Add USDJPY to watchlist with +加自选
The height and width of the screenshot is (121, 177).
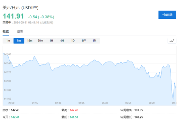point(167,15)
